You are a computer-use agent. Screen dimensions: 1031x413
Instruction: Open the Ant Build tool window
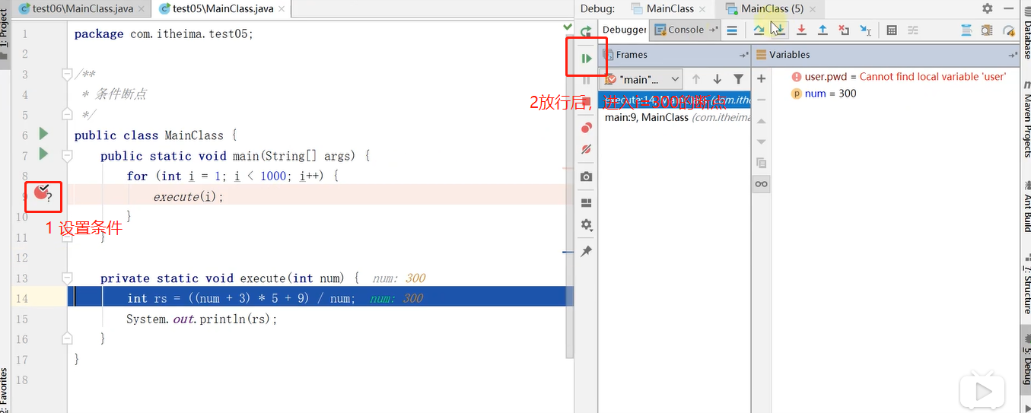pos(1026,205)
